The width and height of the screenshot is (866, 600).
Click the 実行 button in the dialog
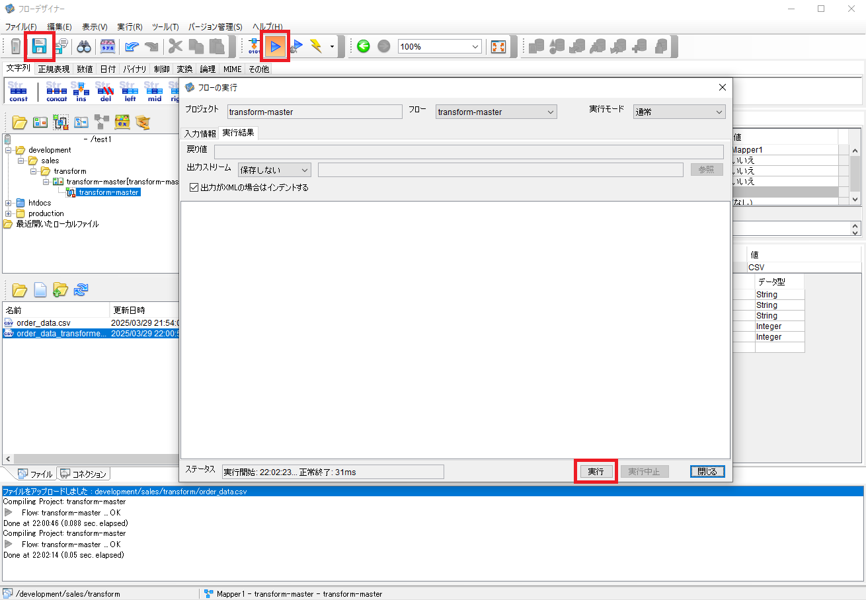coord(596,471)
